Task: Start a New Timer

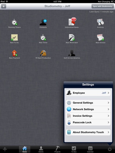Action: (x=43, y=38)
